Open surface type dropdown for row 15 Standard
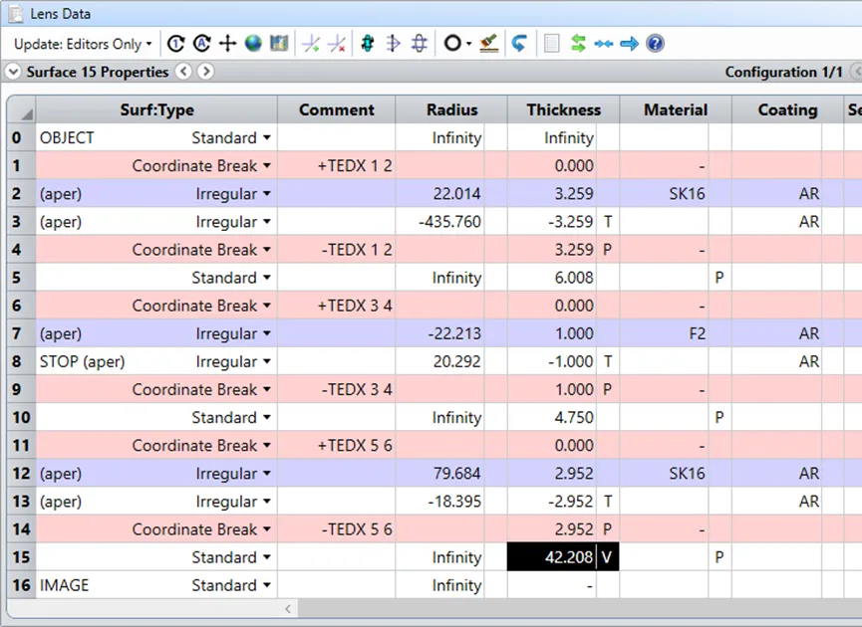This screenshot has height=627, width=862. 266,557
